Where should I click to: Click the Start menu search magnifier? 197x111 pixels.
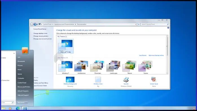point(12,103)
